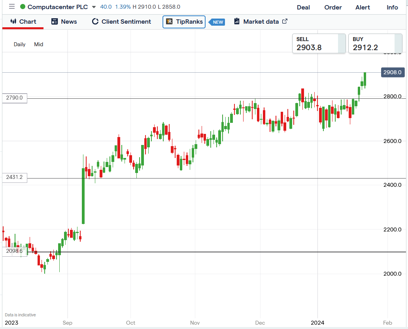Image resolution: width=408 pixels, height=329 pixels.
Task: Click the H 2910.0 high value
Action: (144, 7)
